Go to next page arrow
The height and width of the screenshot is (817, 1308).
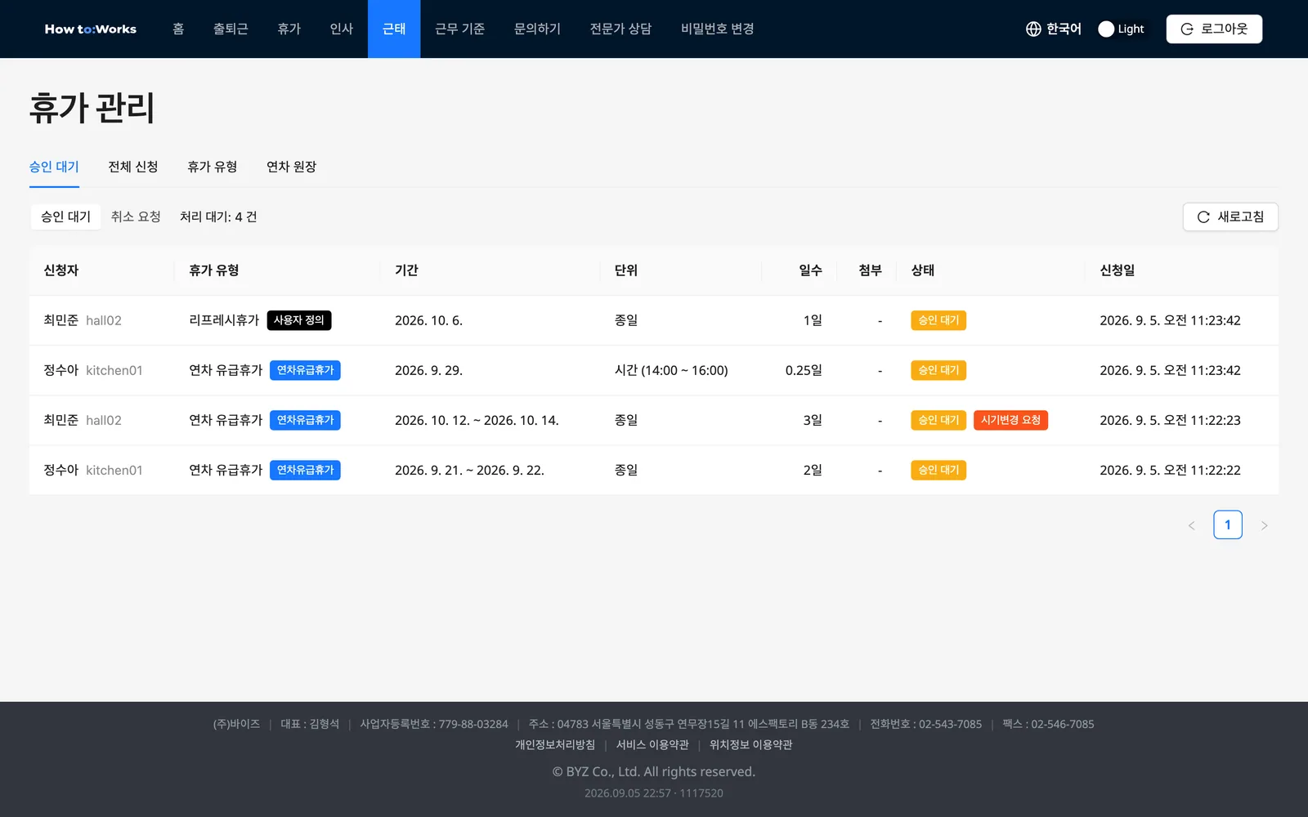click(1265, 525)
